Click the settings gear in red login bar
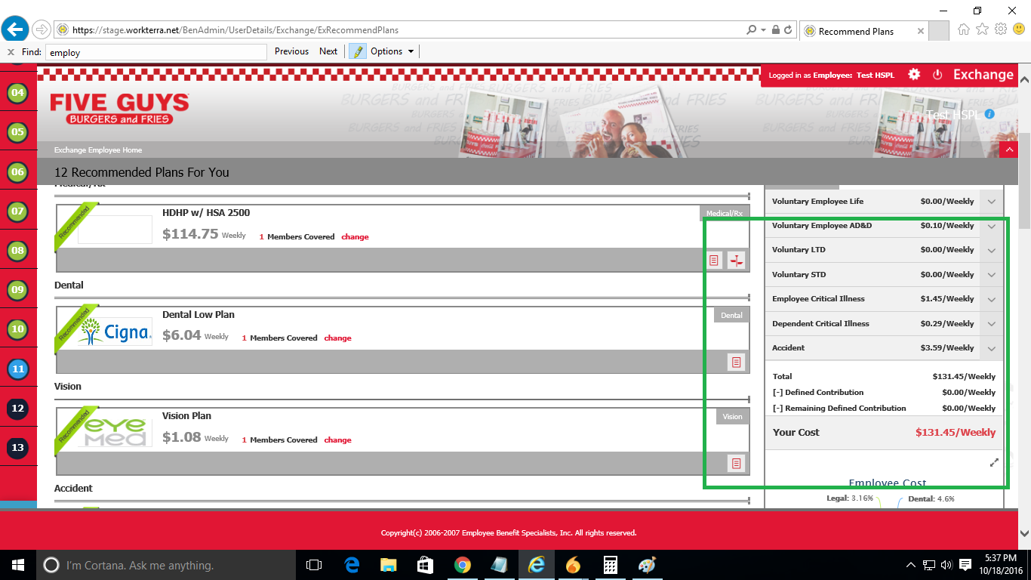Screen dimensions: 1031x580 click(914, 74)
